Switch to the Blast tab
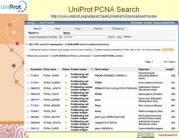 pos(58,29)
